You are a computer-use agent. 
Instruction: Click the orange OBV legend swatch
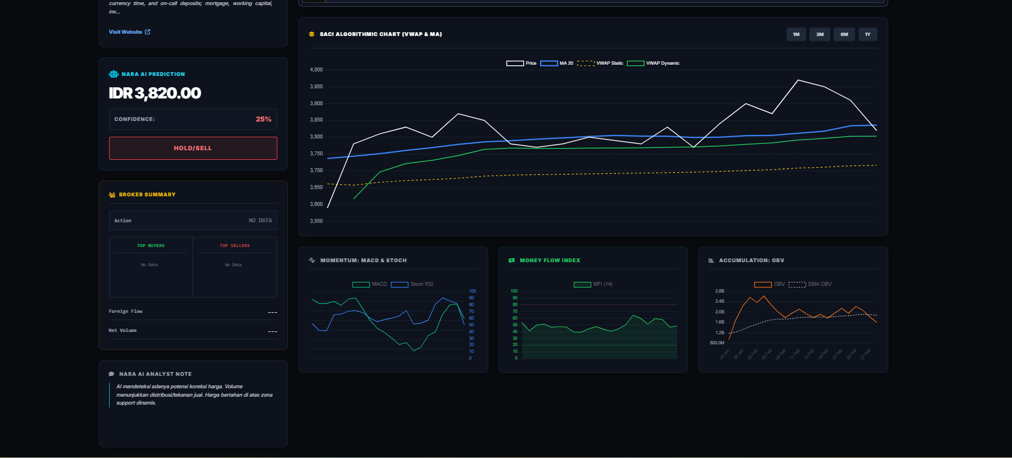click(763, 284)
